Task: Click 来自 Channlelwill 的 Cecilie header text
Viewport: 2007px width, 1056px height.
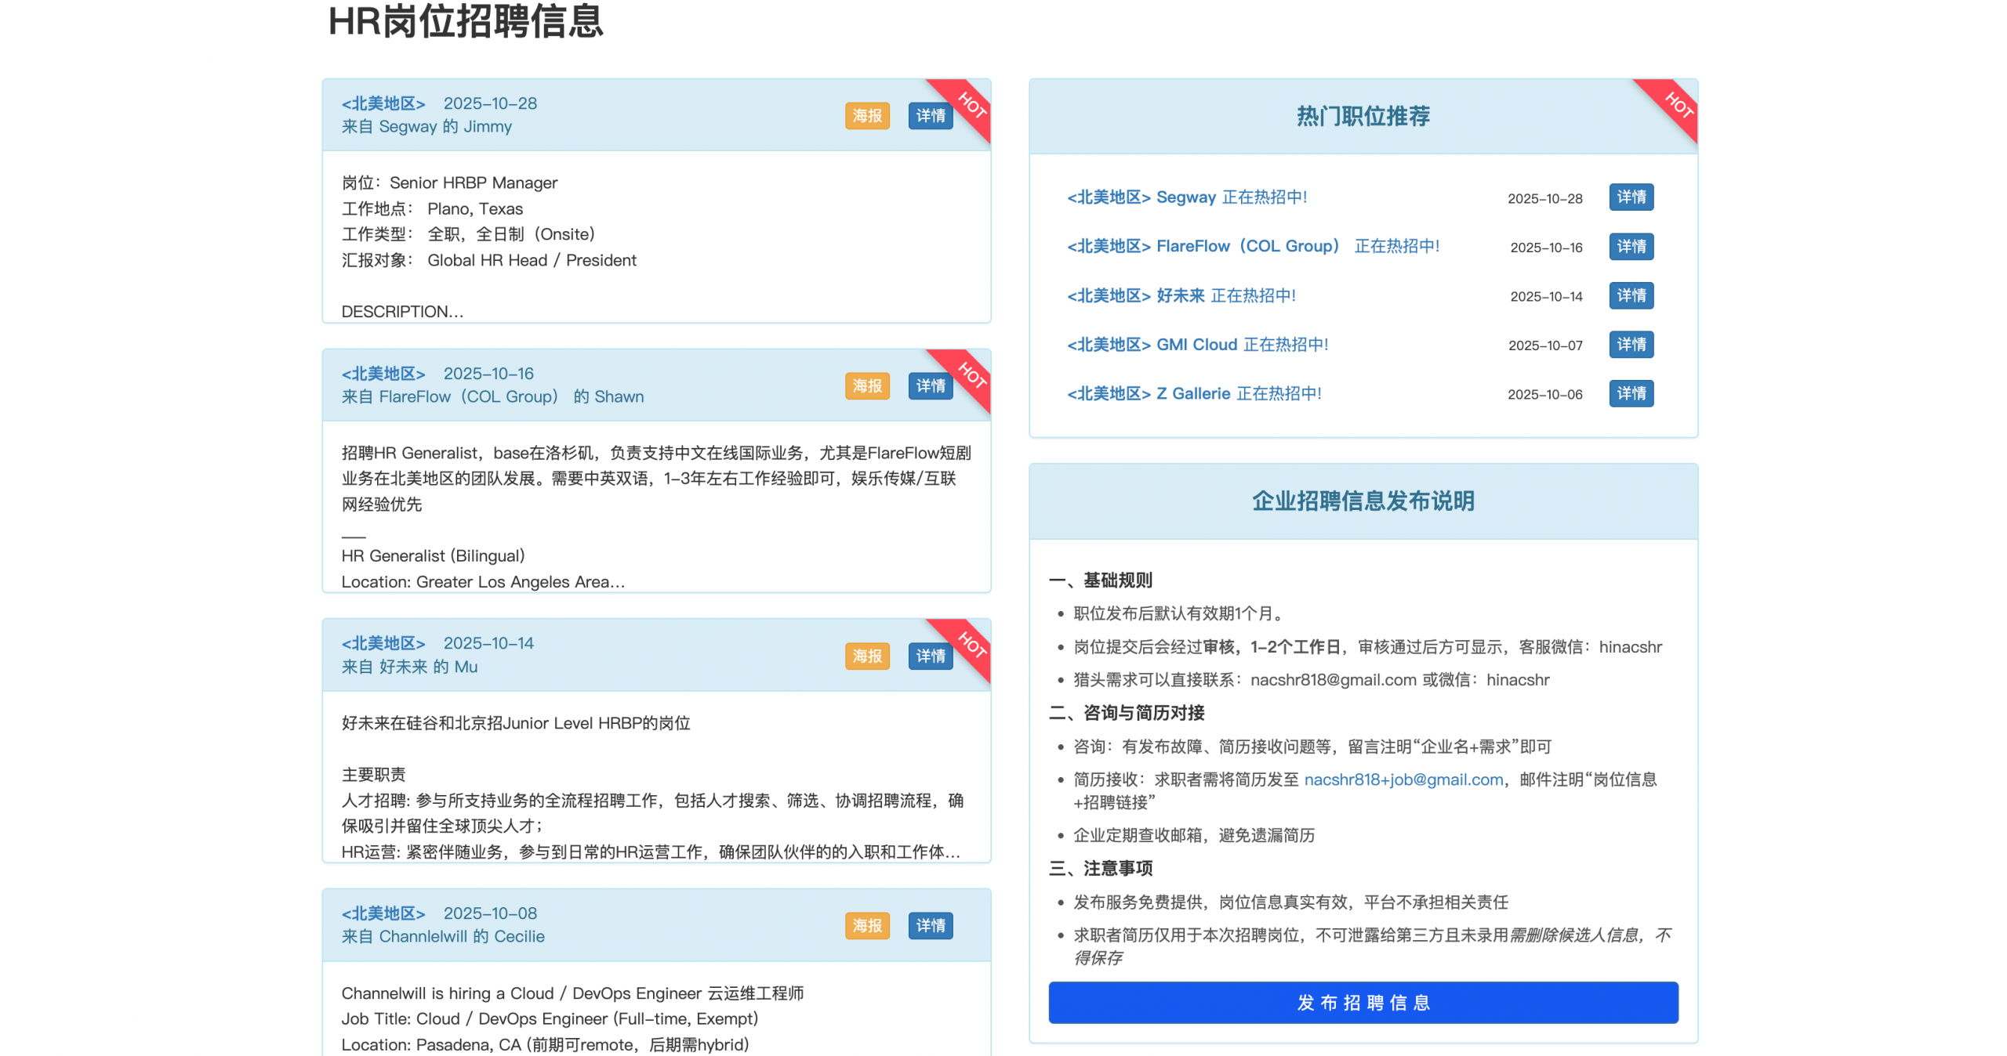Action: click(x=442, y=936)
